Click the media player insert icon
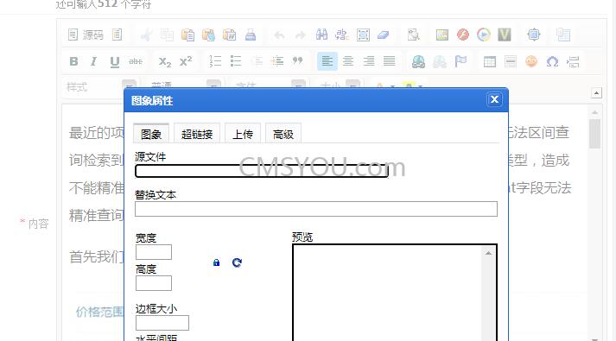Screen dimensions: 616x341 (484, 35)
